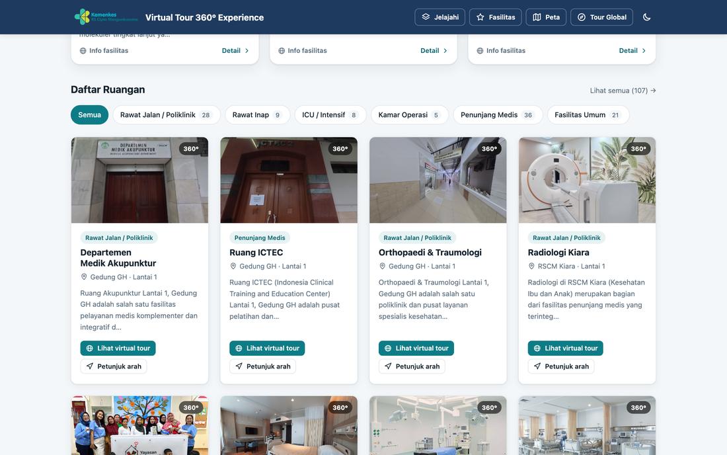Filter by ICU / Intensif category
Image resolution: width=727 pixels, height=455 pixels.
(330, 115)
